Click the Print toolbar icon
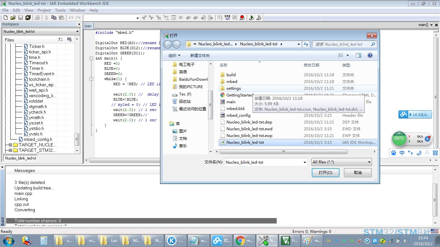The height and width of the screenshot is (247, 440). click(x=37, y=18)
